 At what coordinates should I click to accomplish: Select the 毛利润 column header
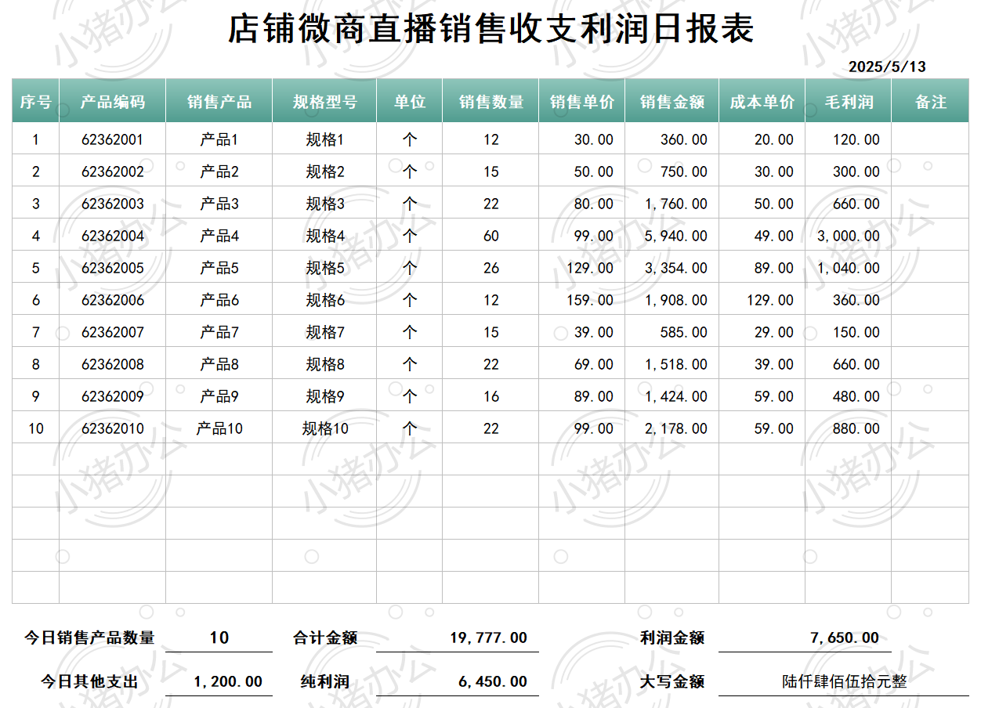click(x=849, y=101)
